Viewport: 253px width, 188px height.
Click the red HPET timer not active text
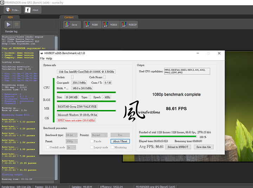click(x=76, y=120)
